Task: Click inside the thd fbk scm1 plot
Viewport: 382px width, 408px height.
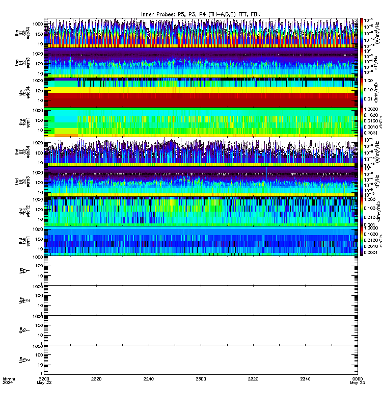Action: point(201,241)
